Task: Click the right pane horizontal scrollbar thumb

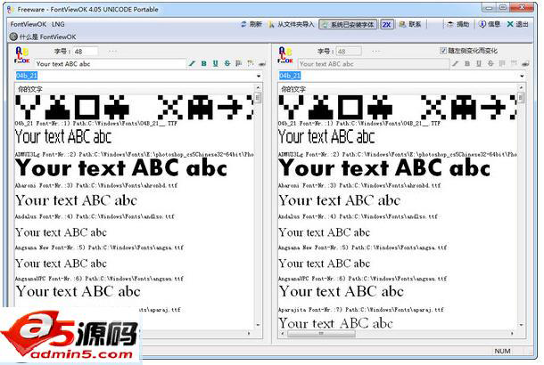Action: (x=321, y=334)
